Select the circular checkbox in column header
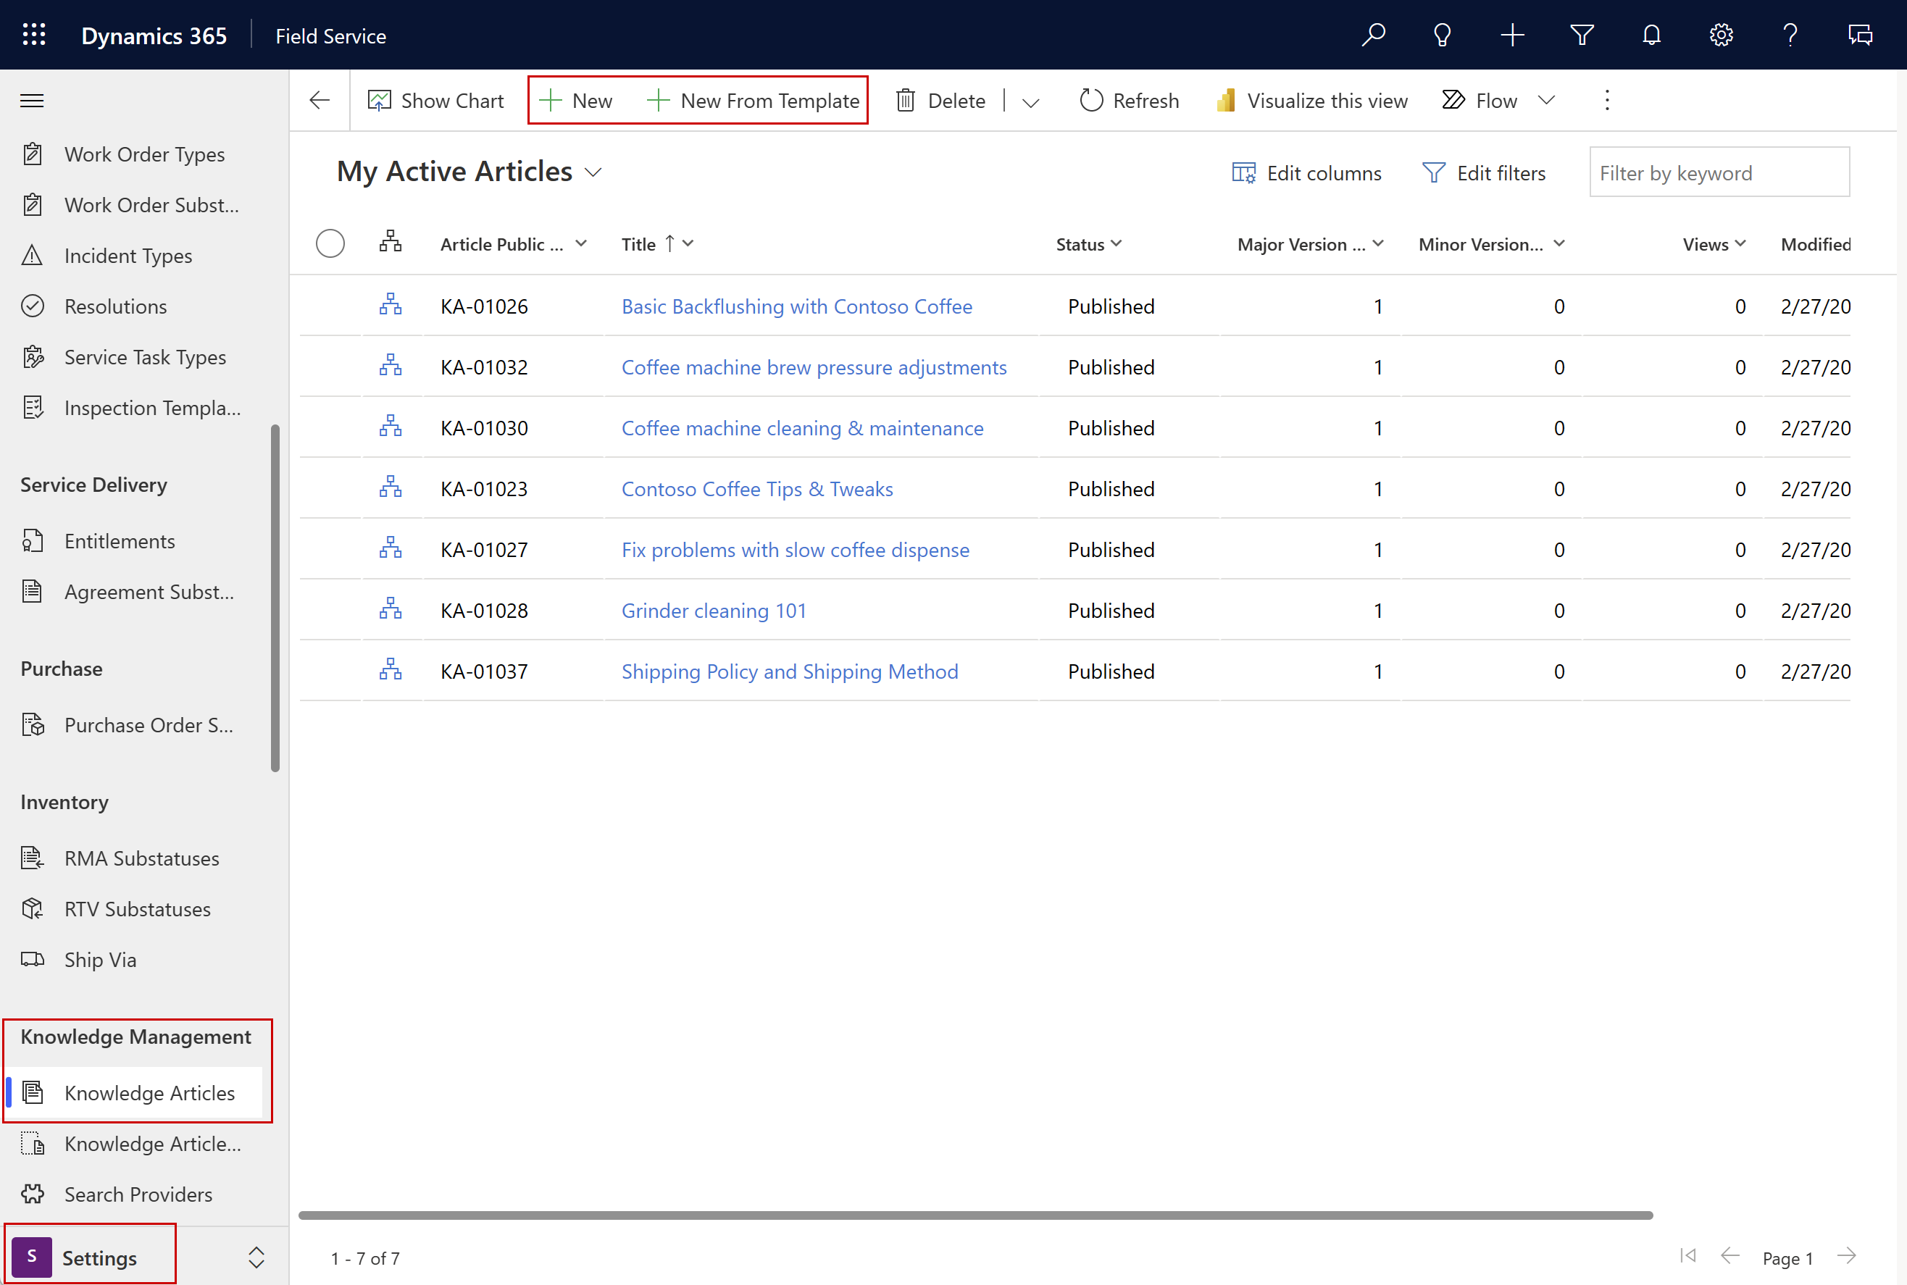 [x=330, y=241]
